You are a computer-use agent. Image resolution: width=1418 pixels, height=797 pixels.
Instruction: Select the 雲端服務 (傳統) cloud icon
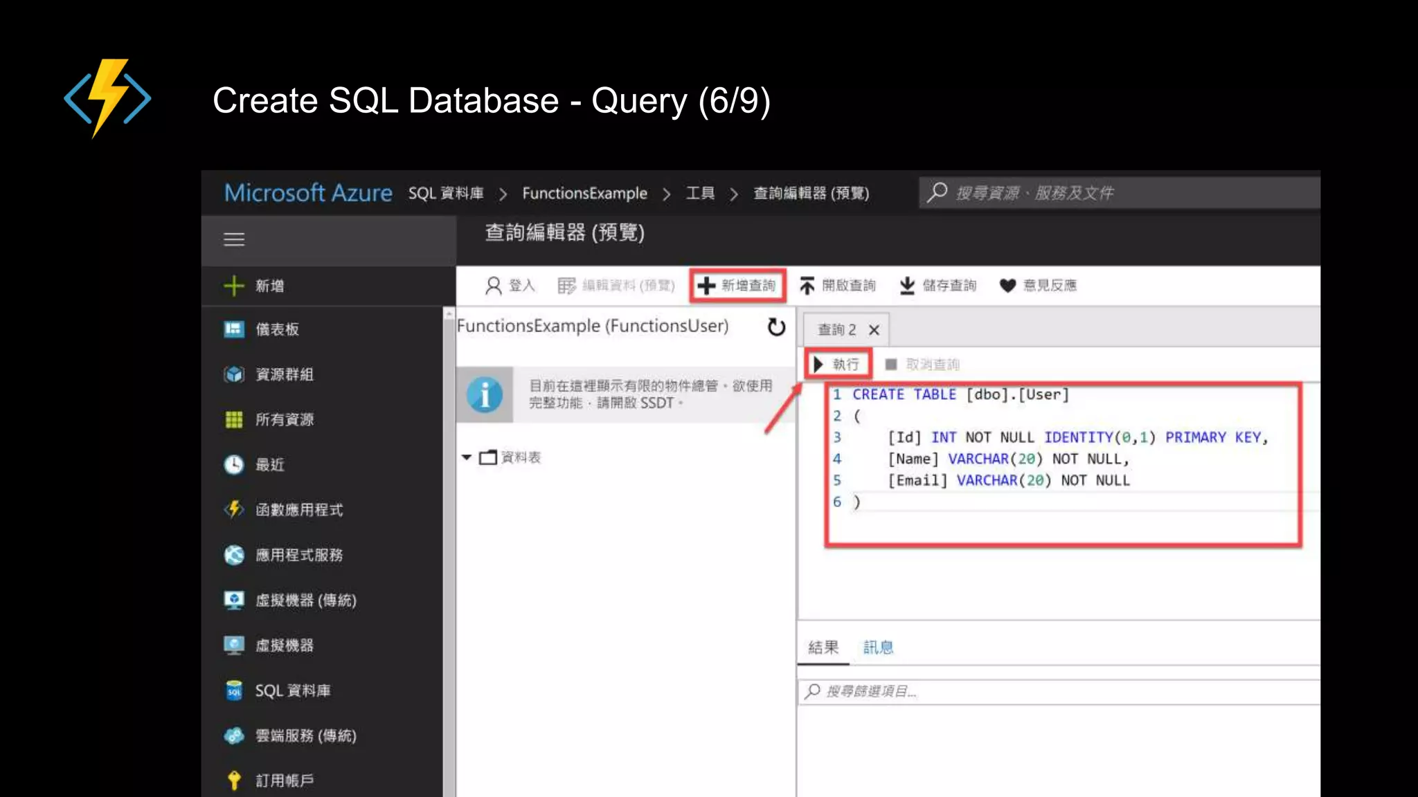point(234,735)
